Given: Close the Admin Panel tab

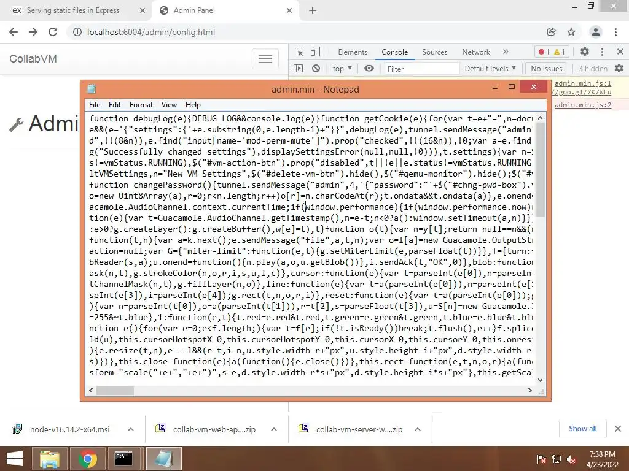Looking at the screenshot, I should click(289, 10).
